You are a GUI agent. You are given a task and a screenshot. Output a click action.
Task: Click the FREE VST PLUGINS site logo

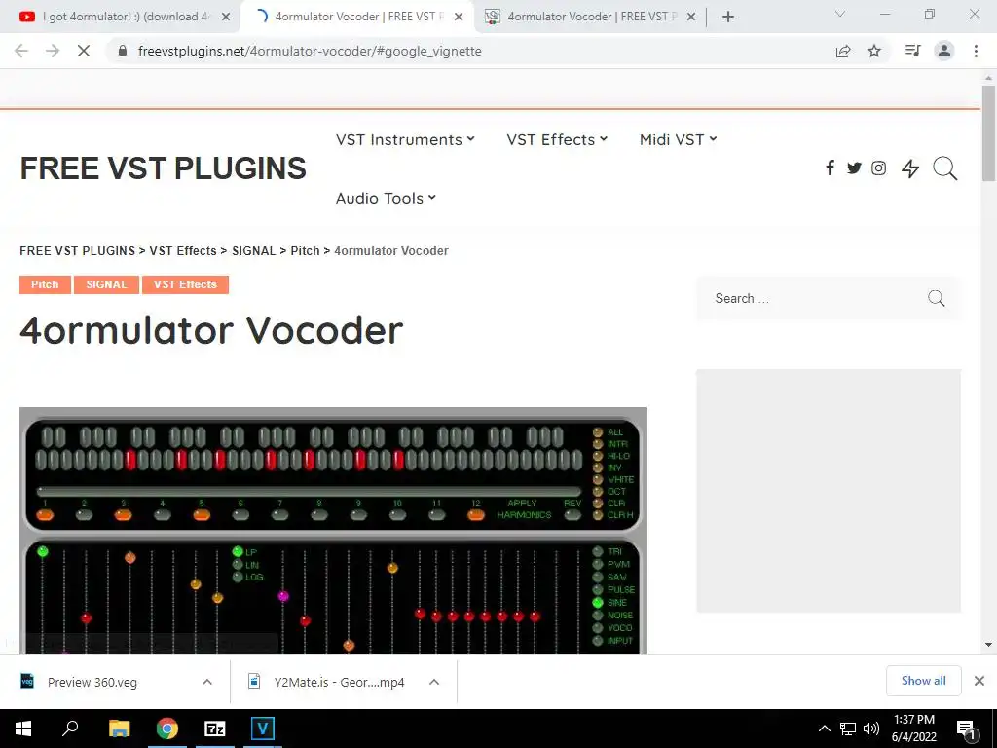pyautogui.click(x=163, y=168)
